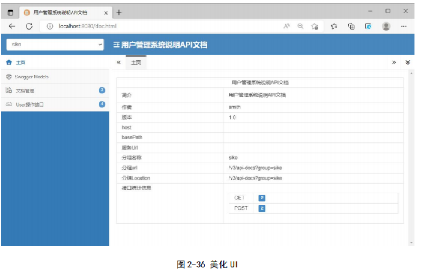Viewport: 421px width, 276px height.
Task: Click the read aloud icon
Action: tap(287, 26)
